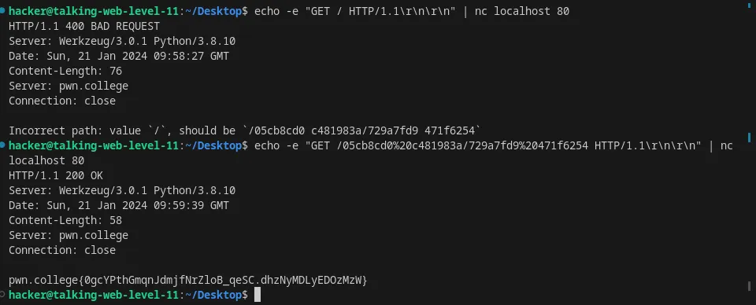This screenshot has width=756, height=305.
Task: Click the wrapped "localhost 80" command continuation
Action: pyautogui.click(x=46, y=160)
